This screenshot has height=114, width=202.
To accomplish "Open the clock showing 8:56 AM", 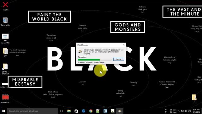I will click(x=196, y=111).
